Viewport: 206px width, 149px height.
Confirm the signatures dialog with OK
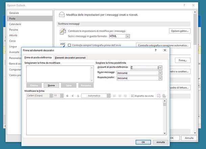pos(143,142)
